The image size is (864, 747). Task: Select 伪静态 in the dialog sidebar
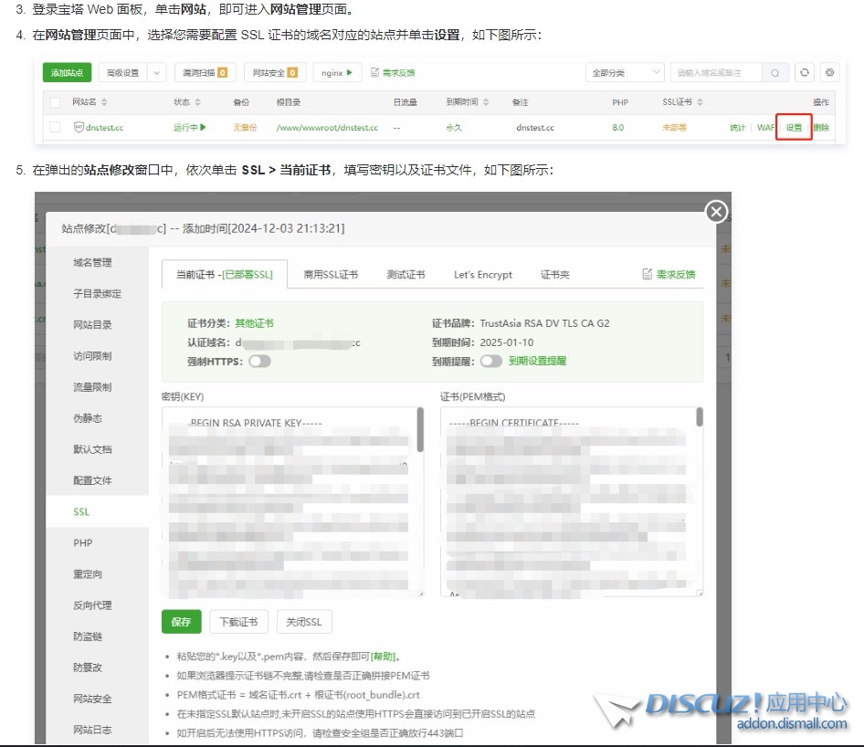click(88, 418)
